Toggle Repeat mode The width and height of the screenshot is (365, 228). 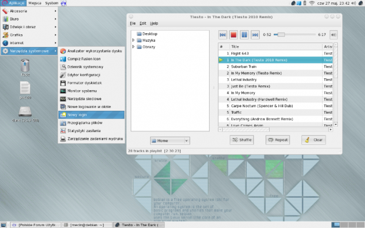(x=278, y=140)
